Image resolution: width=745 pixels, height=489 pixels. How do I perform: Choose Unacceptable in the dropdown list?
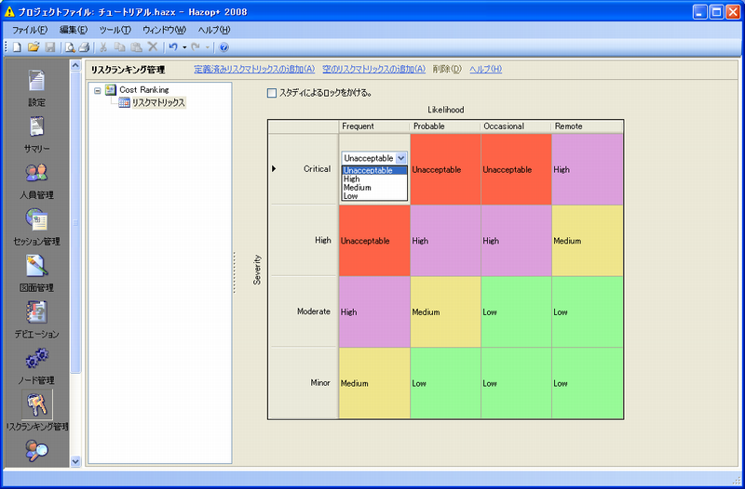tap(374, 170)
